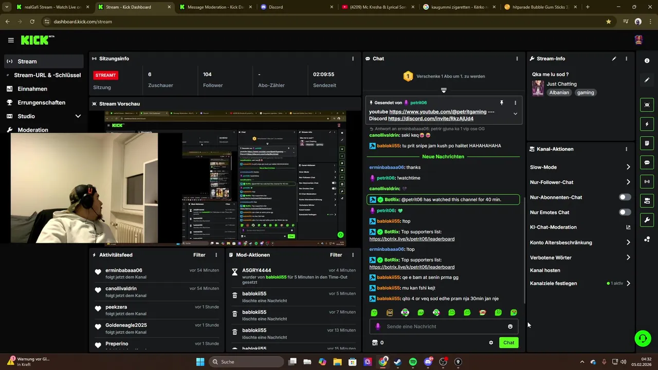
Task: Toggle the lightning bolt icon in the right sidebar
Action: 647,124
